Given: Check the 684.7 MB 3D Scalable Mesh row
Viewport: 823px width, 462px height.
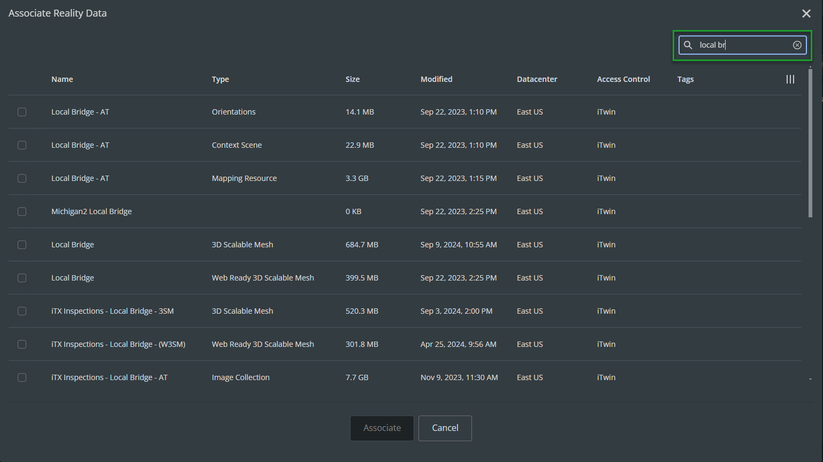Looking at the screenshot, I should point(22,245).
